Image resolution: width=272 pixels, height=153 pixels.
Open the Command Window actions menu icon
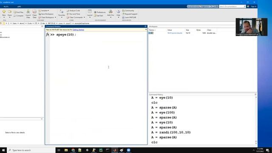[145, 26]
